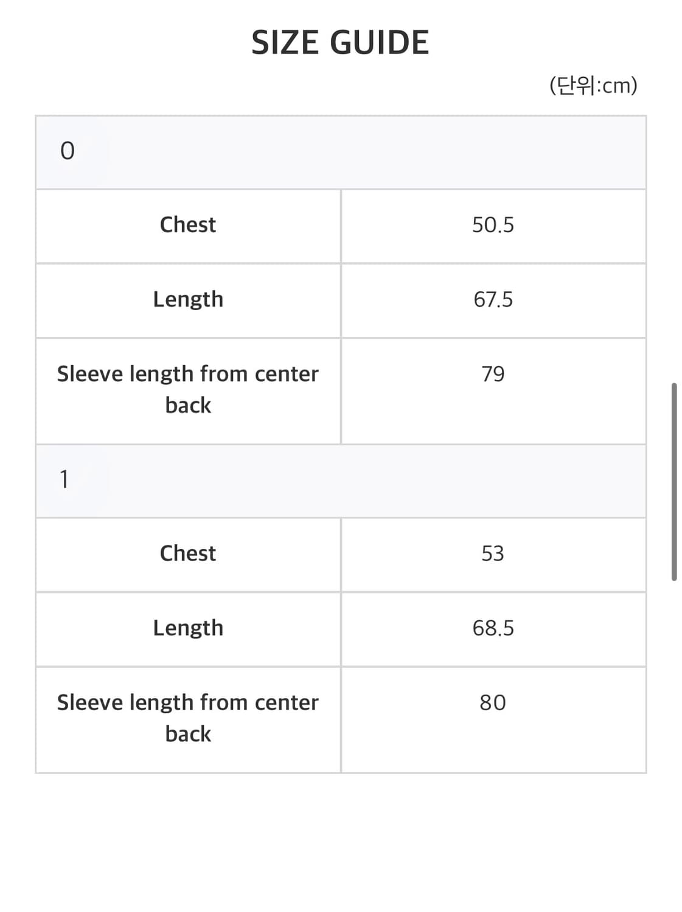Select the 67.5 length value
This screenshot has width=682, height=912.
click(493, 300)
